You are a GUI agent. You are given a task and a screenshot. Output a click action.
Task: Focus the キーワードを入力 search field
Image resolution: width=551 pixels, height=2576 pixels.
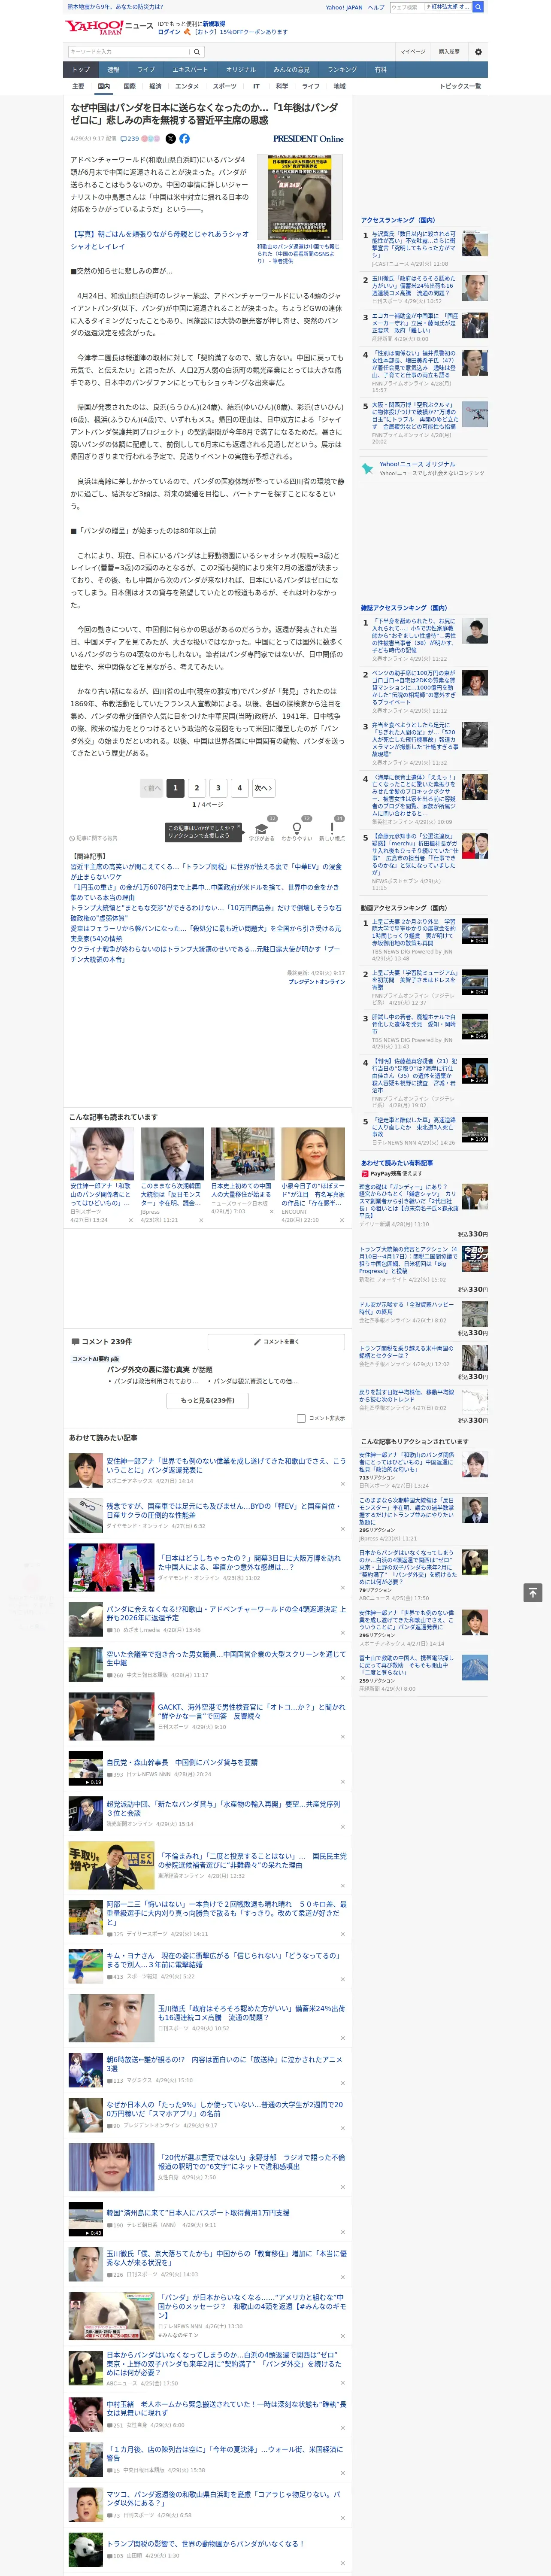(129, 52)
